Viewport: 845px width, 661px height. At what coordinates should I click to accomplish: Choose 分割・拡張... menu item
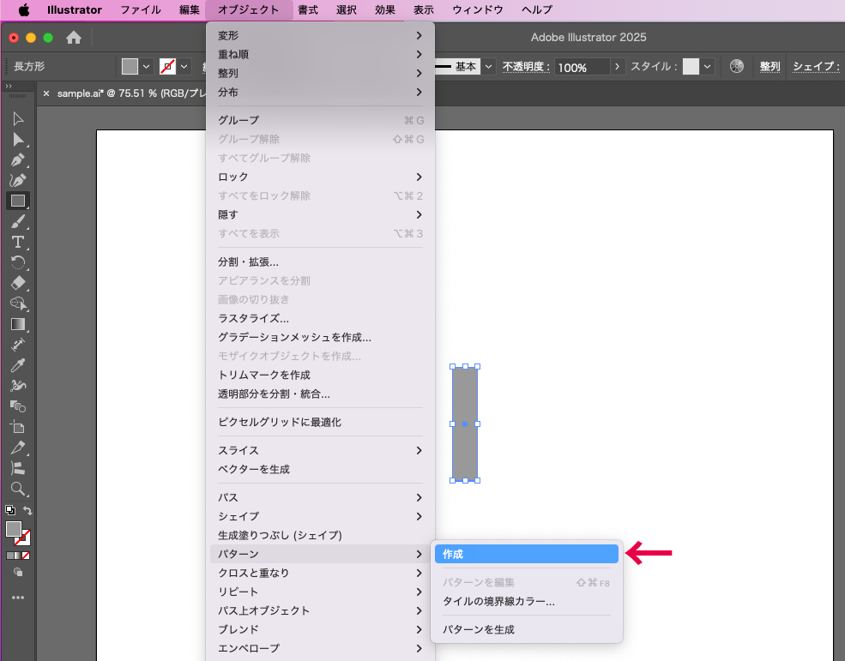click(x=320, y=261)
